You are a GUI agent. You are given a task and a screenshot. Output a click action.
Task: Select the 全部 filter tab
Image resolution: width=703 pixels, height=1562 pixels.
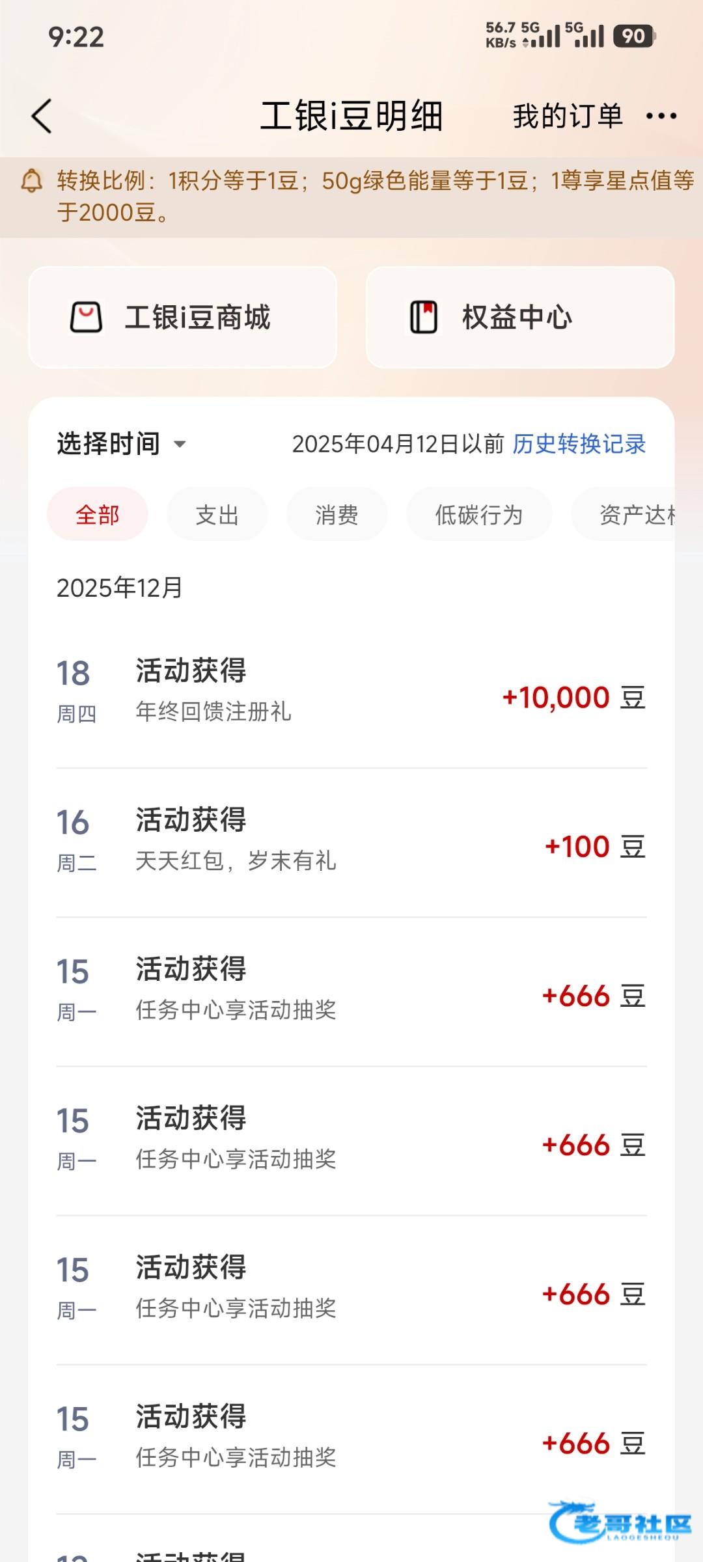pos(98,515)
